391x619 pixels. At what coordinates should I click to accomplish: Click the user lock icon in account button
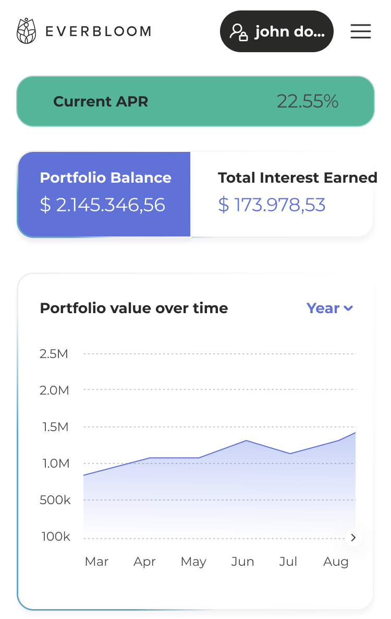click(x=239, y=32)
